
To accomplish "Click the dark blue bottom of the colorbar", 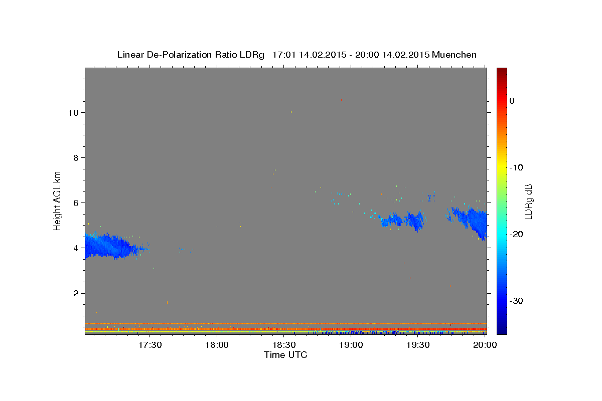I will click(x=502, y=328).
